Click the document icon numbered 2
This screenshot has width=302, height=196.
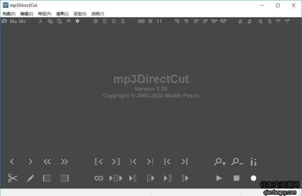tap(114, 21)
